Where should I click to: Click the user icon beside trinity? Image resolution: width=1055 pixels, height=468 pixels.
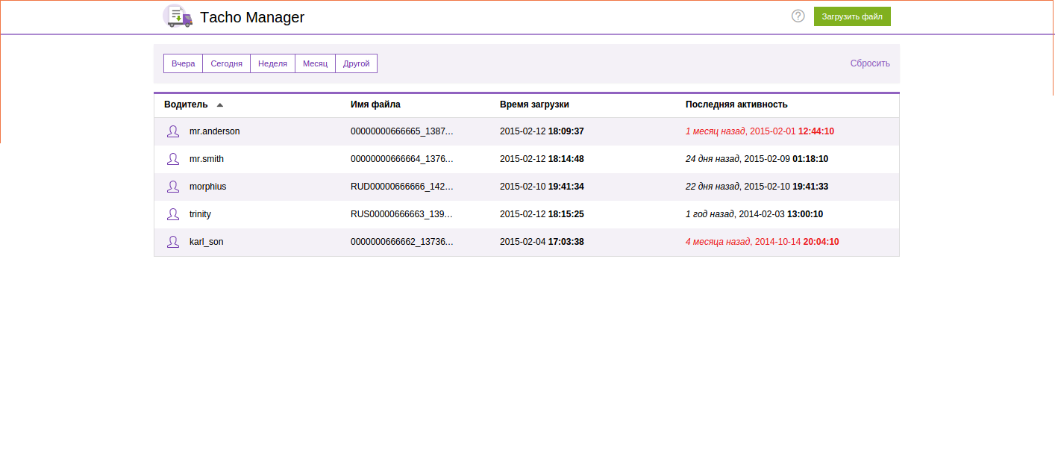coord(173,214)
